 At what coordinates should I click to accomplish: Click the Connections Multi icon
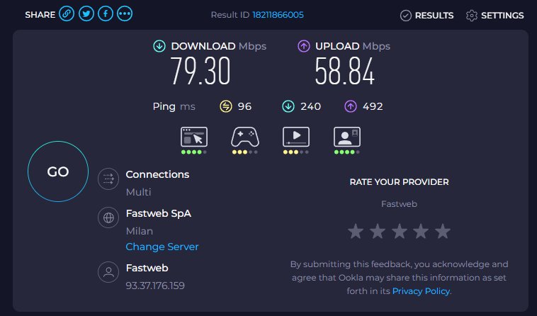tap(108, 180)
